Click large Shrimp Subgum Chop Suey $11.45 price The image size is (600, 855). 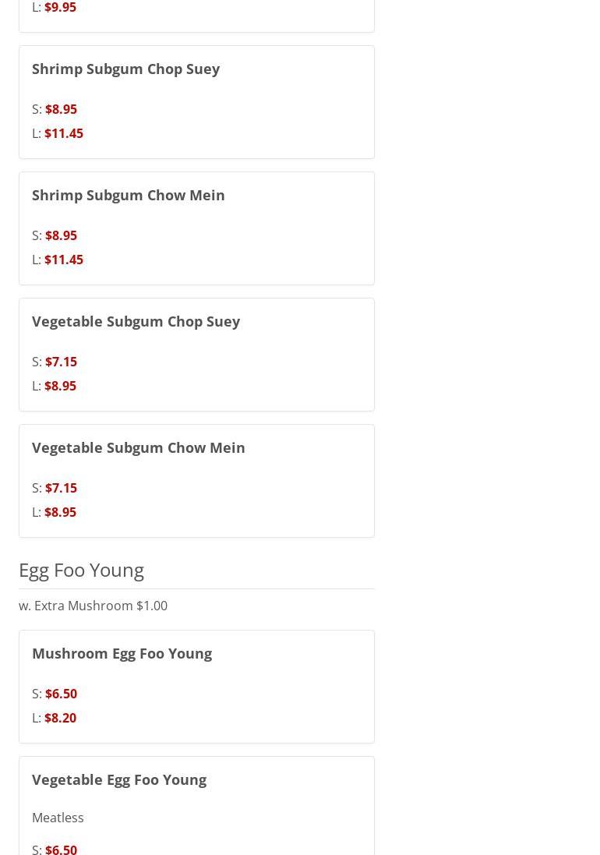(63, 133)
